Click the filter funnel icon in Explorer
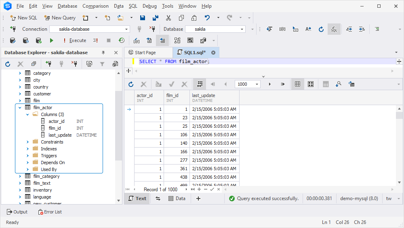 [x=102, y=64]
